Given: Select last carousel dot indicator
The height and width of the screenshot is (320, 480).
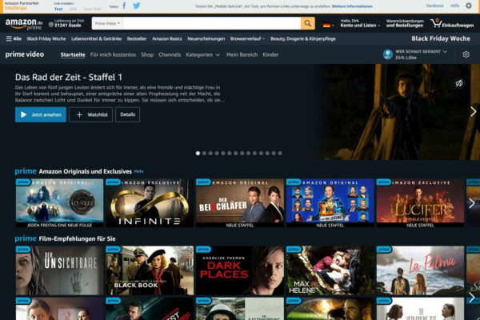Looking at the screenshot, I should point(280,153).
